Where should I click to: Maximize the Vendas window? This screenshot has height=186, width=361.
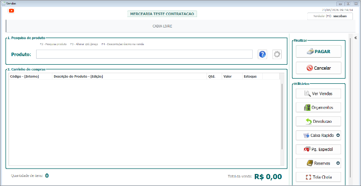point(348,4)
